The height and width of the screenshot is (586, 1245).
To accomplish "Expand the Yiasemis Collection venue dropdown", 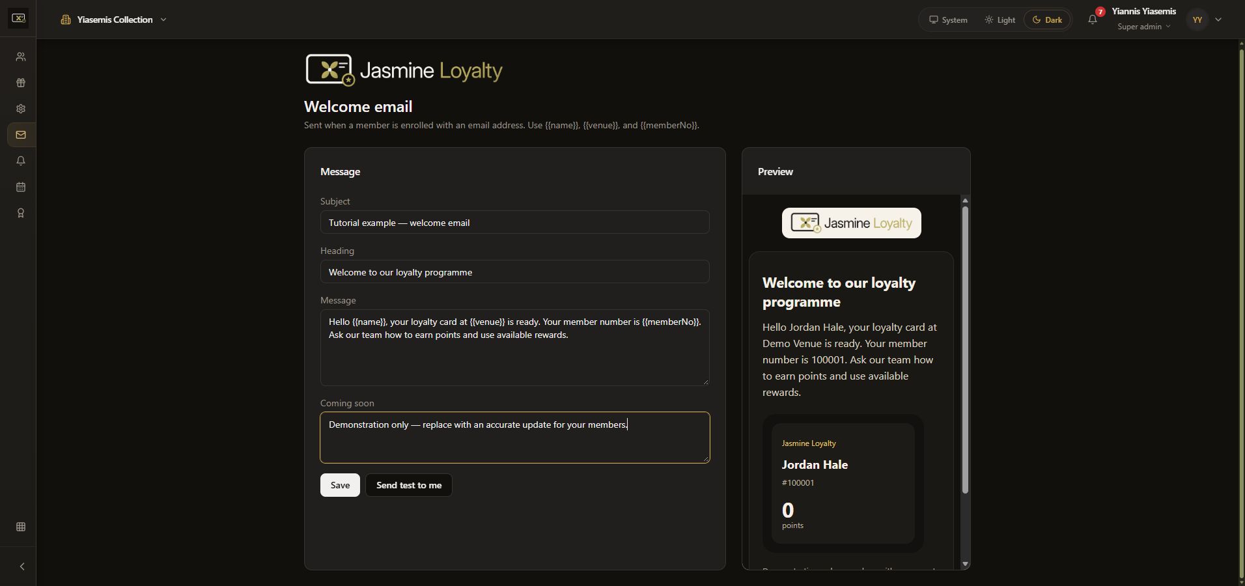I will tap(114, 20).
